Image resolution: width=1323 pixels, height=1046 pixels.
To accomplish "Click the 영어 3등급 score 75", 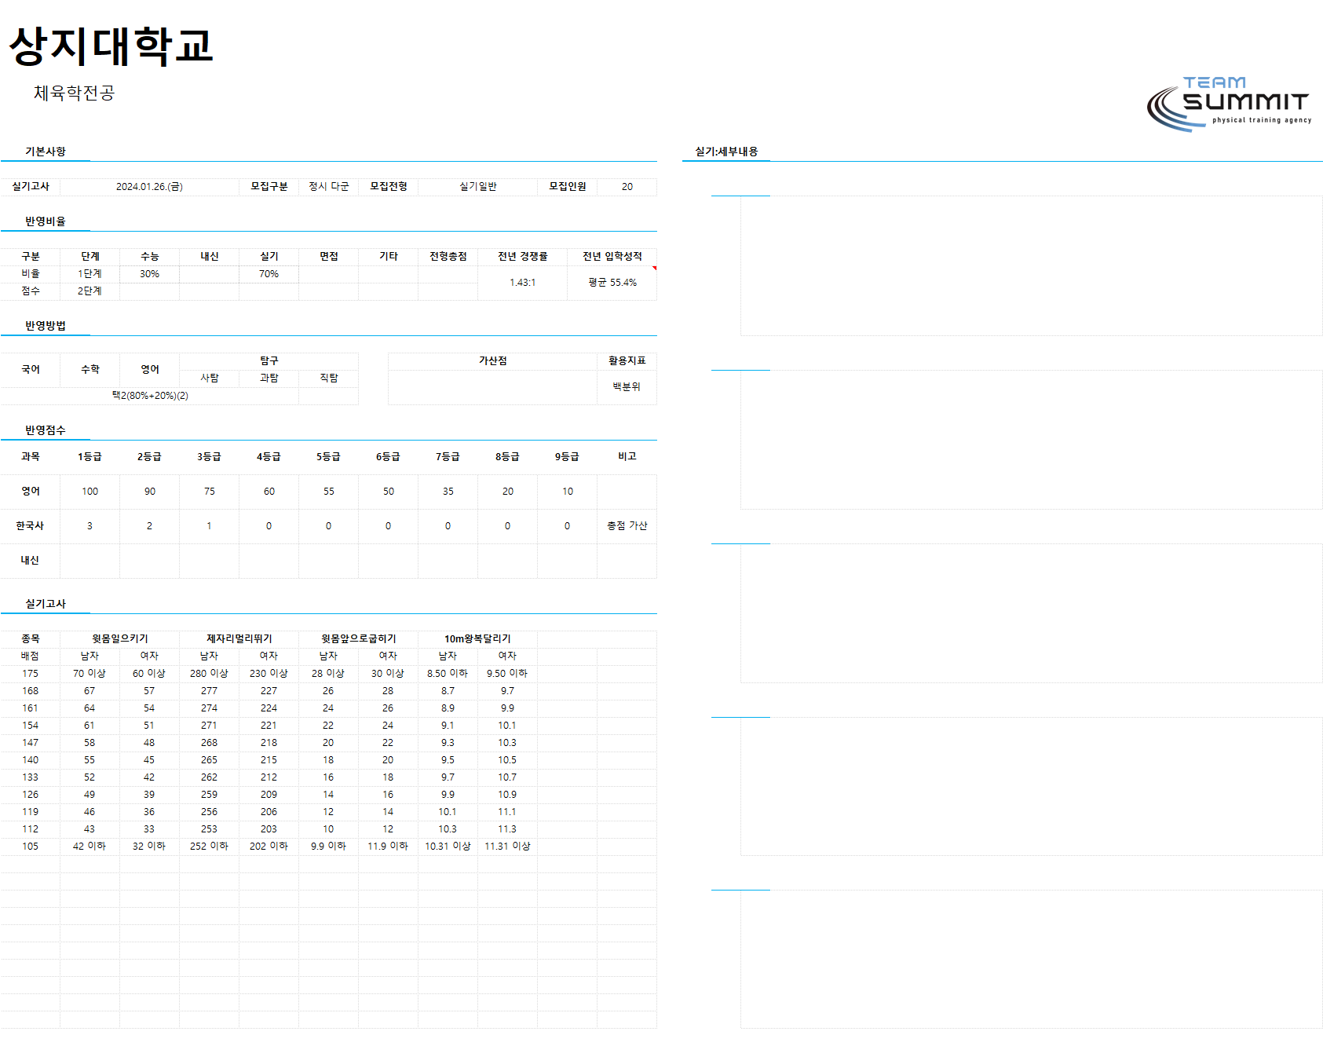I will [210, 492].
